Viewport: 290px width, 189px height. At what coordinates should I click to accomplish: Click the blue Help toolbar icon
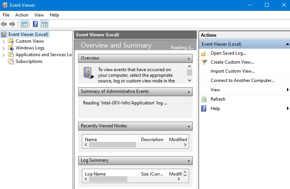[x=35, y=24]
